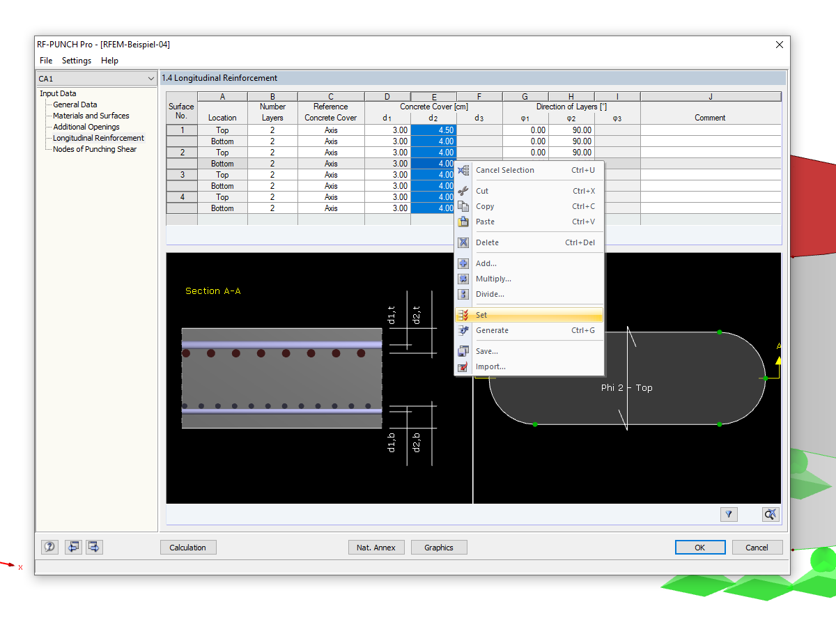Screen dimensions: 836x627
Task: Open the CA1 case dropdown
Action: click(97, 79)
